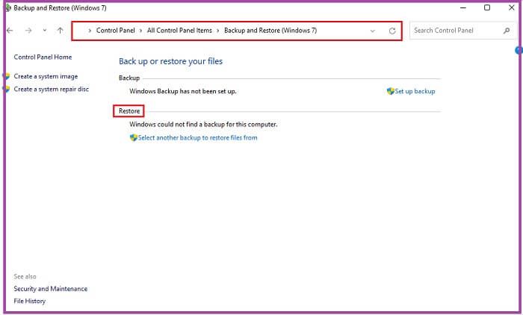Viewport: 523px width, 315px height.
Task: Expand chevron after Control Panel breadcrumb
Action: 140,31
